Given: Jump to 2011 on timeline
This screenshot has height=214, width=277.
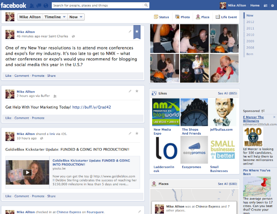Looking at the screenshot, I should (x=250, y=28).
